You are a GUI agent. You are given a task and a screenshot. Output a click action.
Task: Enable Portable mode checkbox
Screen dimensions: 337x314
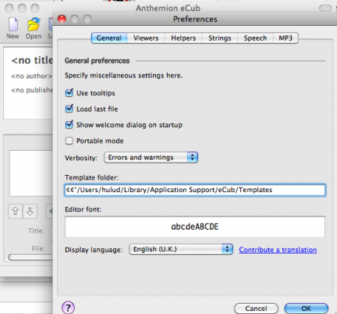coord(69,141)
